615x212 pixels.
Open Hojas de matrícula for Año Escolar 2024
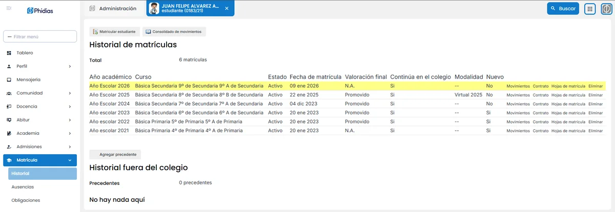568,104
